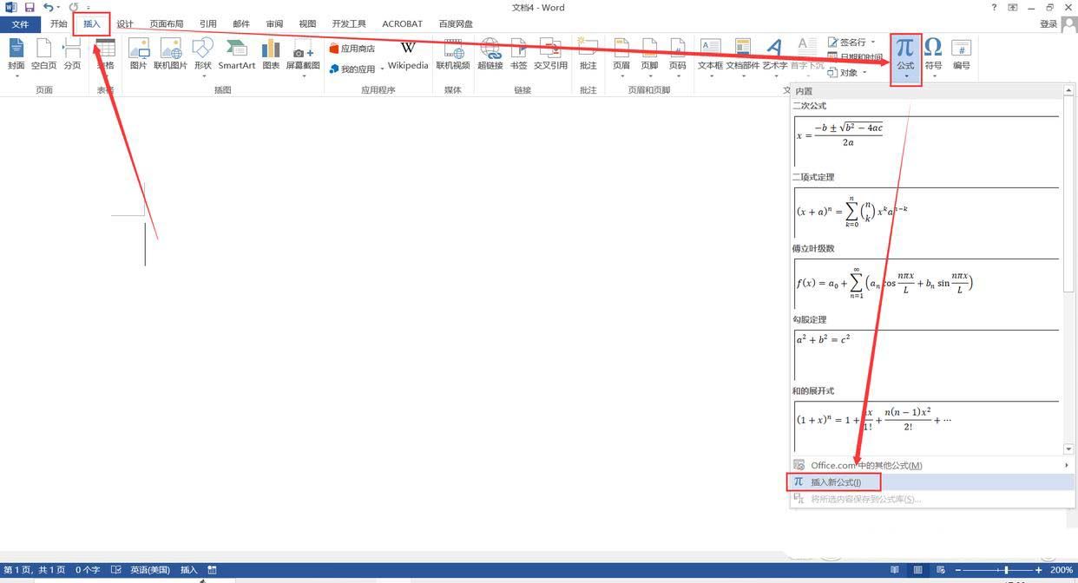The width and height of the screenshot is (1078, 583).
Task: Open the 文件 (File) menu
Action: click(x=20, y=23)
